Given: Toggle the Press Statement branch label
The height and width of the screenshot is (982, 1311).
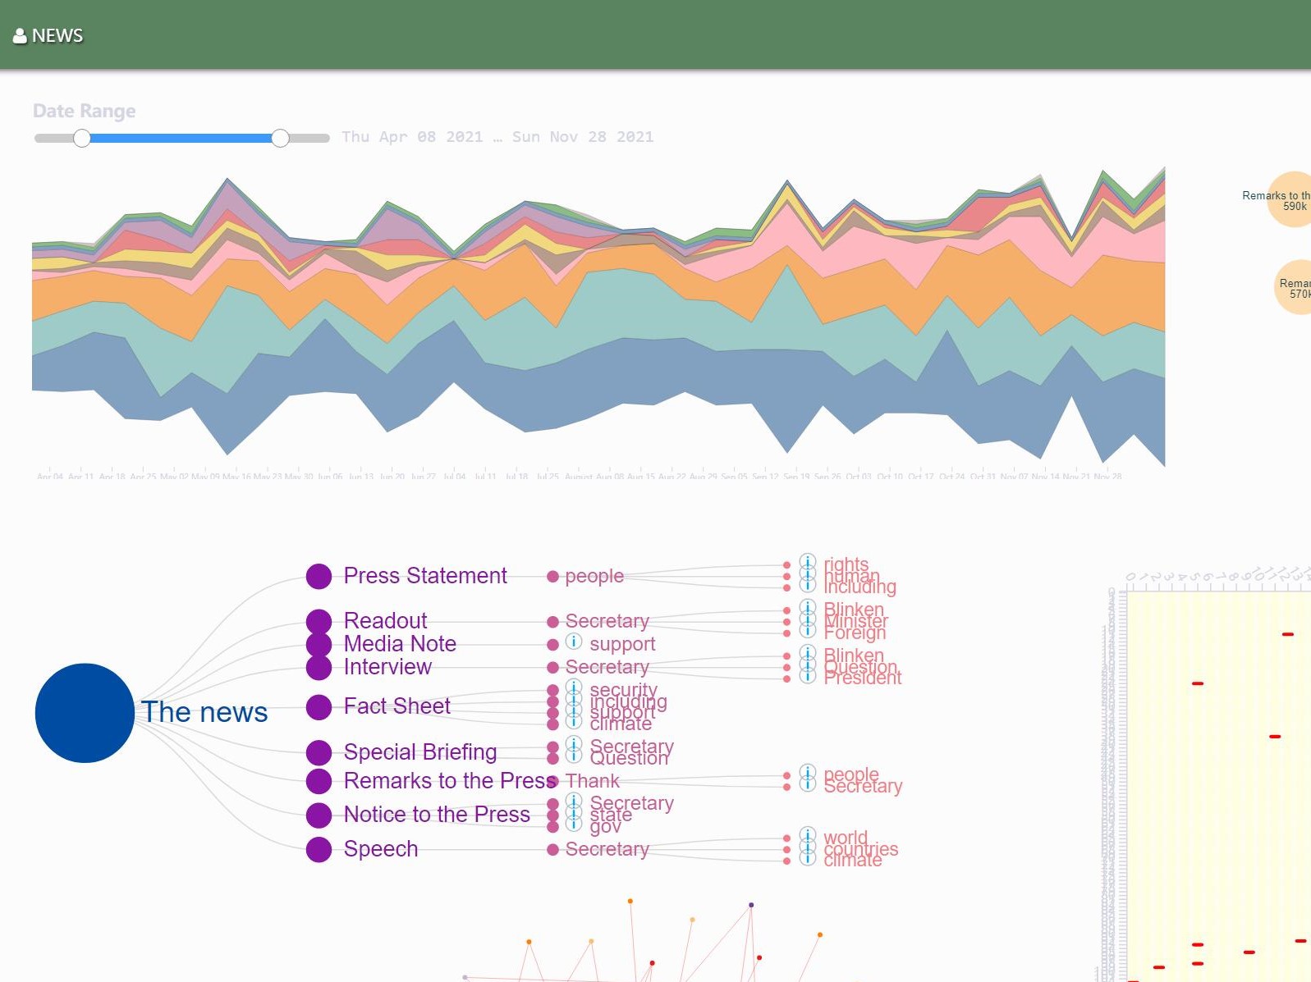Looking at the screenshot, I should 425,576.
